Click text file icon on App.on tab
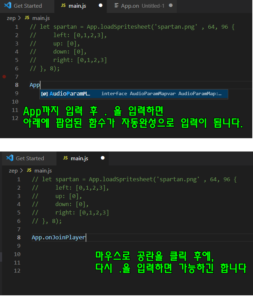 (x=116, y=6)
